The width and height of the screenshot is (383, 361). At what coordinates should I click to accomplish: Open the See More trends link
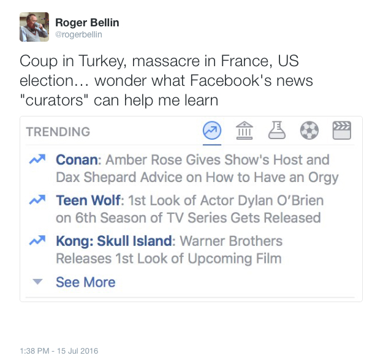click(86, 282)
